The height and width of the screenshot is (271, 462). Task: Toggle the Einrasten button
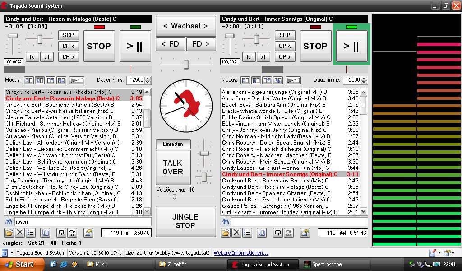(x=173, y=144)
